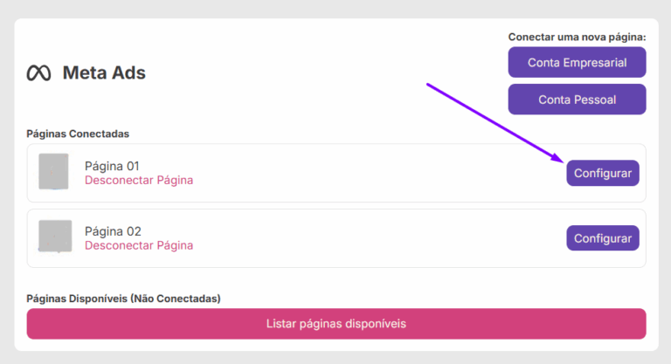Open Configurar for Página 02
Screen dimensions: 671x364
point(603,238)
